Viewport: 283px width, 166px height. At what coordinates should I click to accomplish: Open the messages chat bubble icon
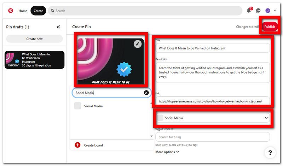click(258, 11)
